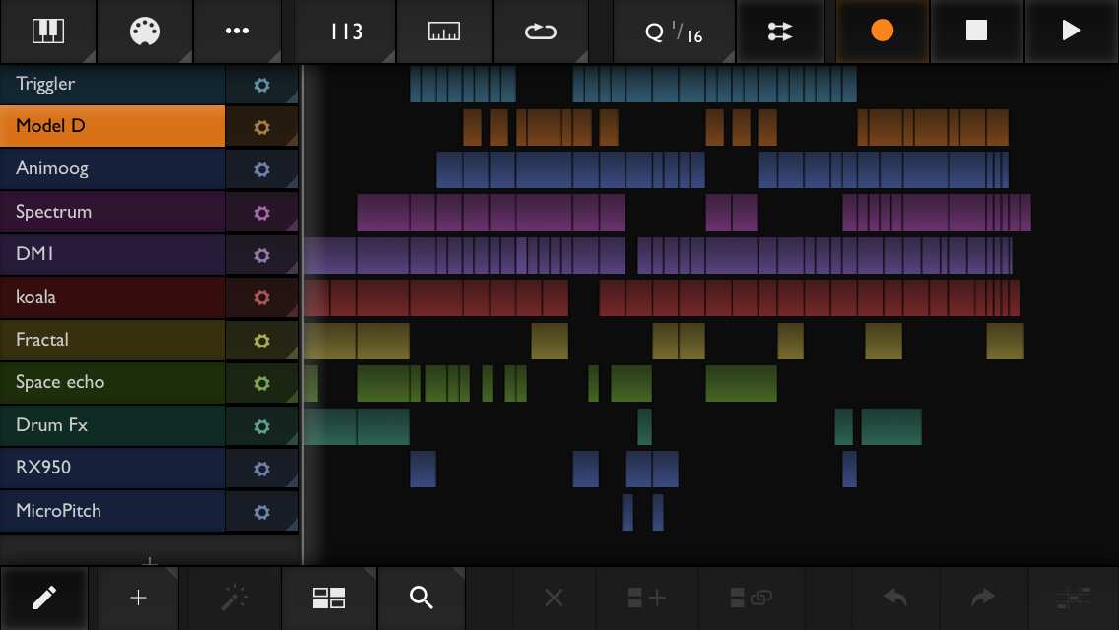Open the clip grid view
1119x630 pixels.
(329, 598)
